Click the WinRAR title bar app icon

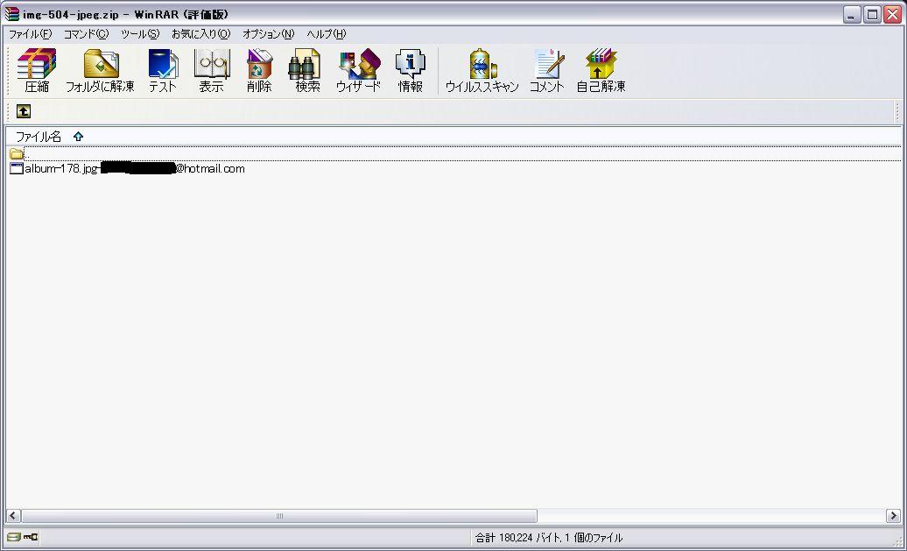coord(11,14)
